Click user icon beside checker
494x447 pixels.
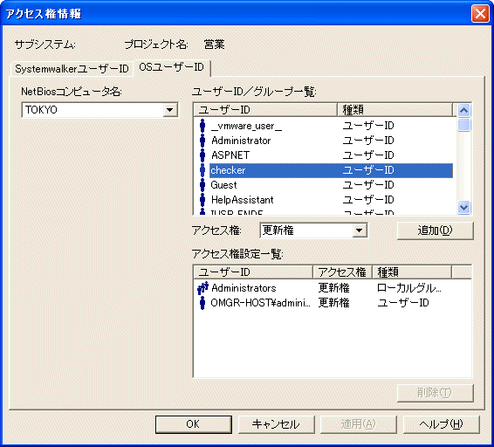point(202,170)
